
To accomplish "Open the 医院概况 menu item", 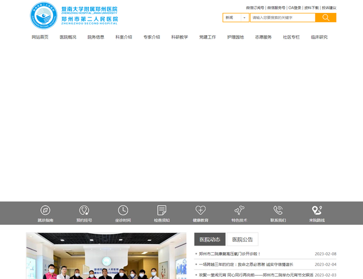I will click(x=68, y=37).
